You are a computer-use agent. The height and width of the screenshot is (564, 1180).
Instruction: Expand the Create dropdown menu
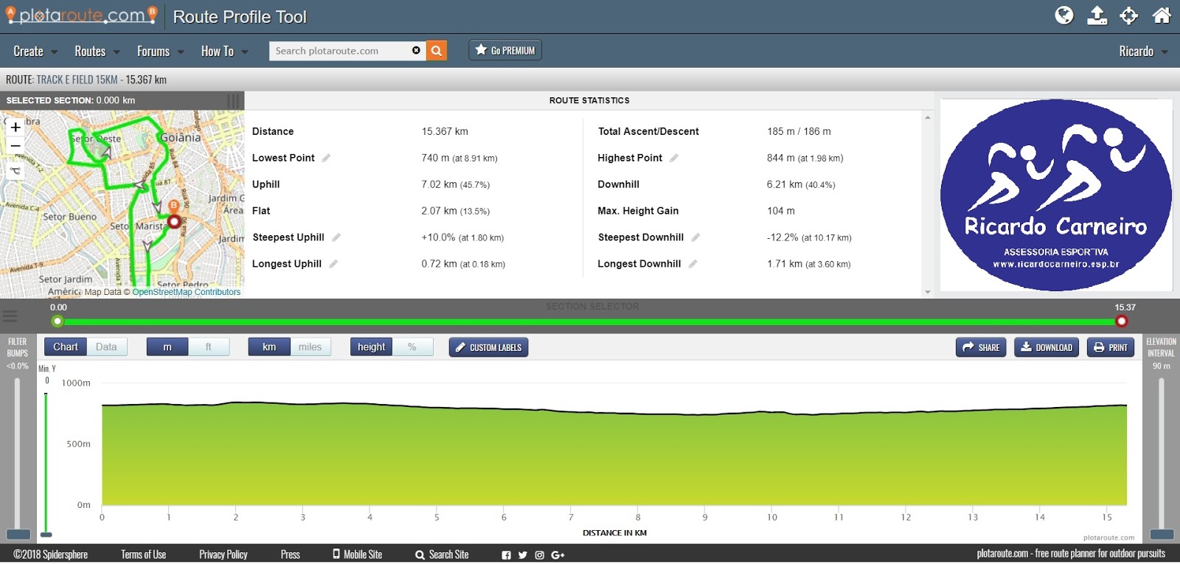(x=35, y=51)
